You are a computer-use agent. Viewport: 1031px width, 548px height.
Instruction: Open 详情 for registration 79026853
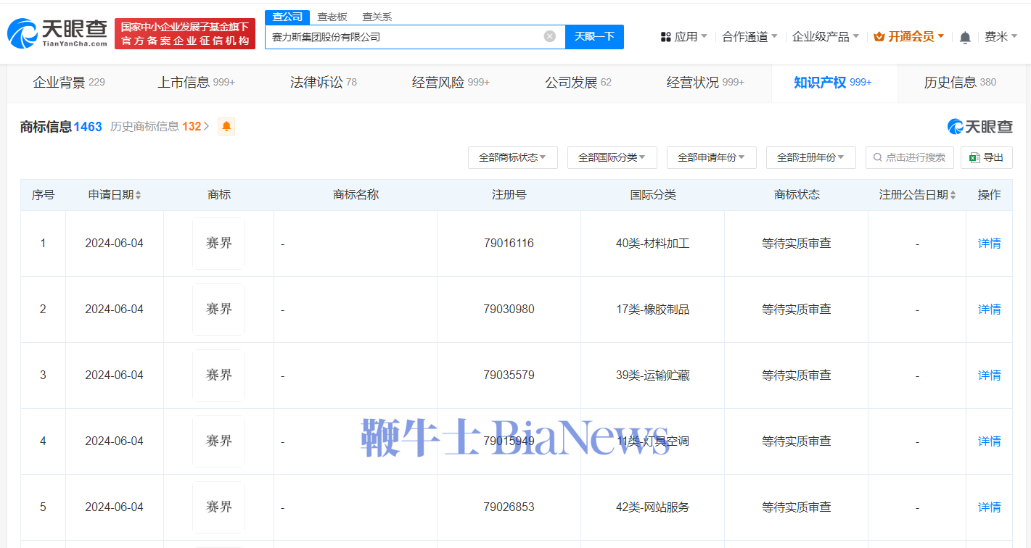[989, 507]
